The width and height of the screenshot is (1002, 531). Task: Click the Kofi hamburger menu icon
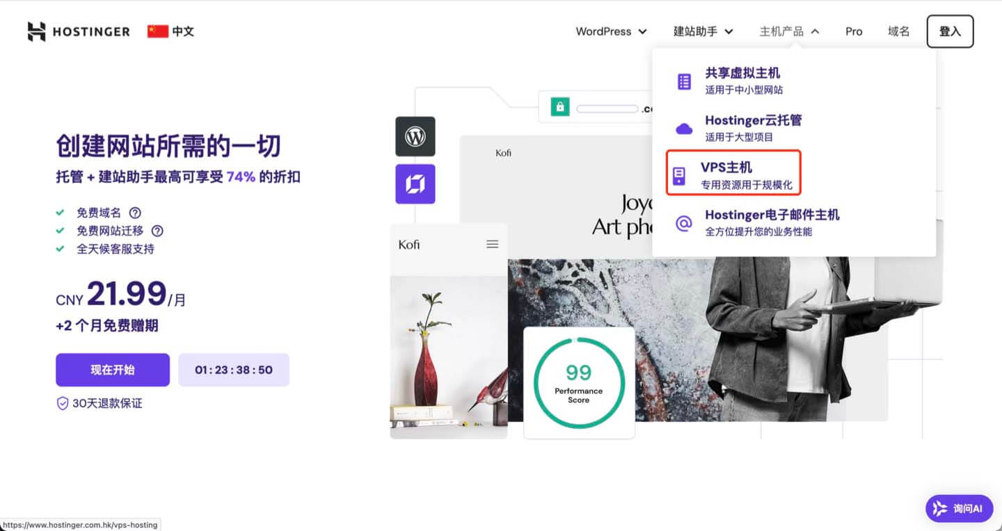pos(493,245)
